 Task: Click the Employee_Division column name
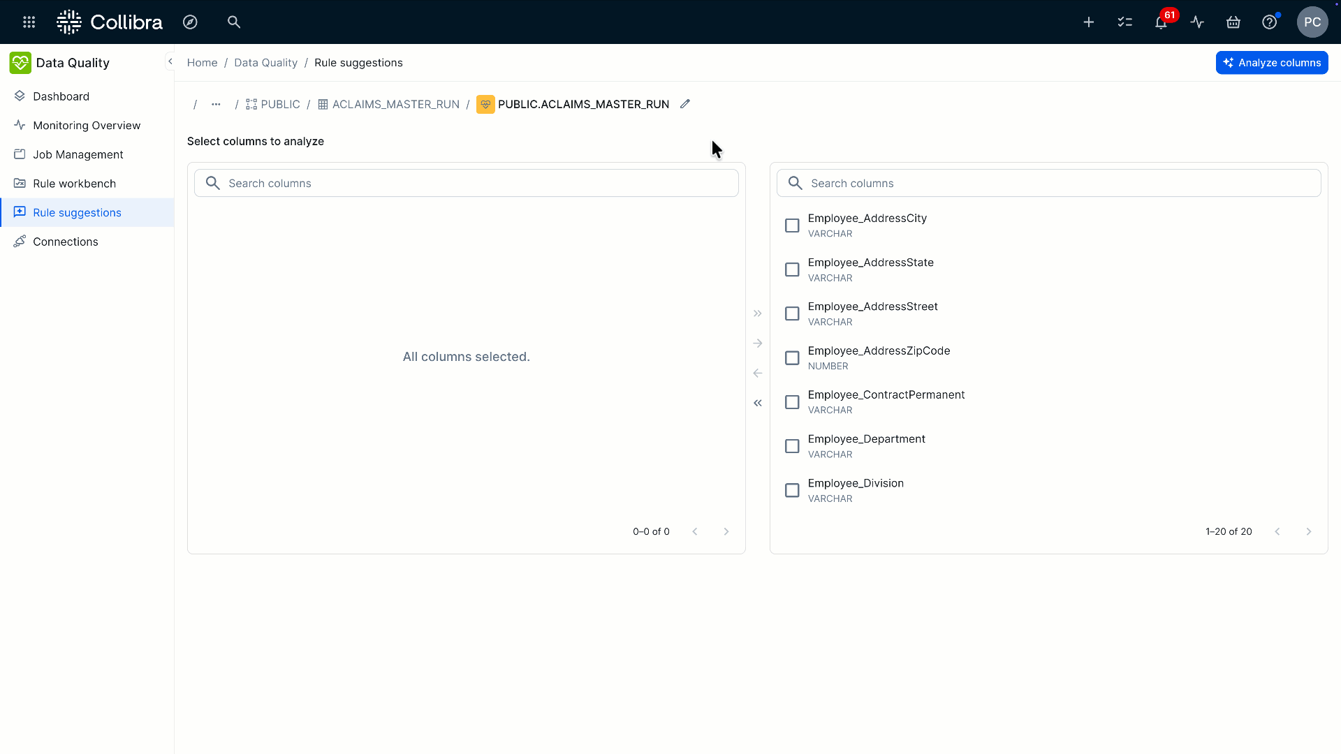pos(856,483)
